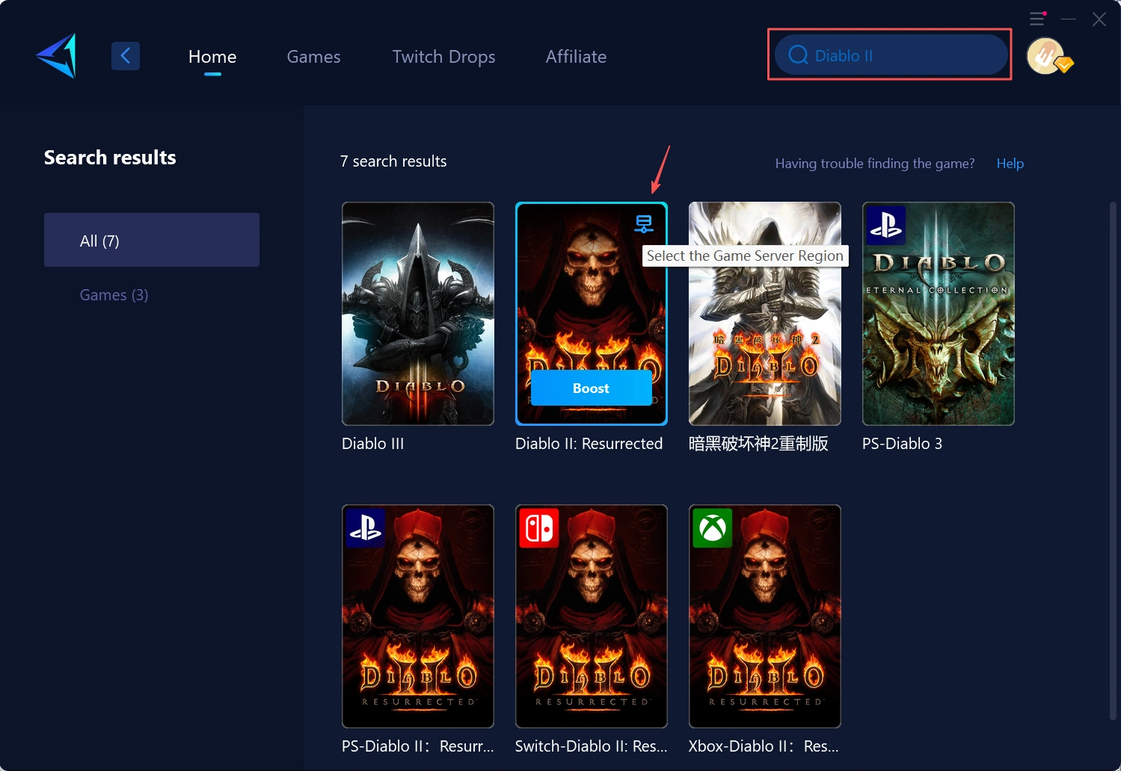Select the Diablo III cover thumbnail
The height and width of the screenshot is (771, 1121).
(x=418, y=314)
